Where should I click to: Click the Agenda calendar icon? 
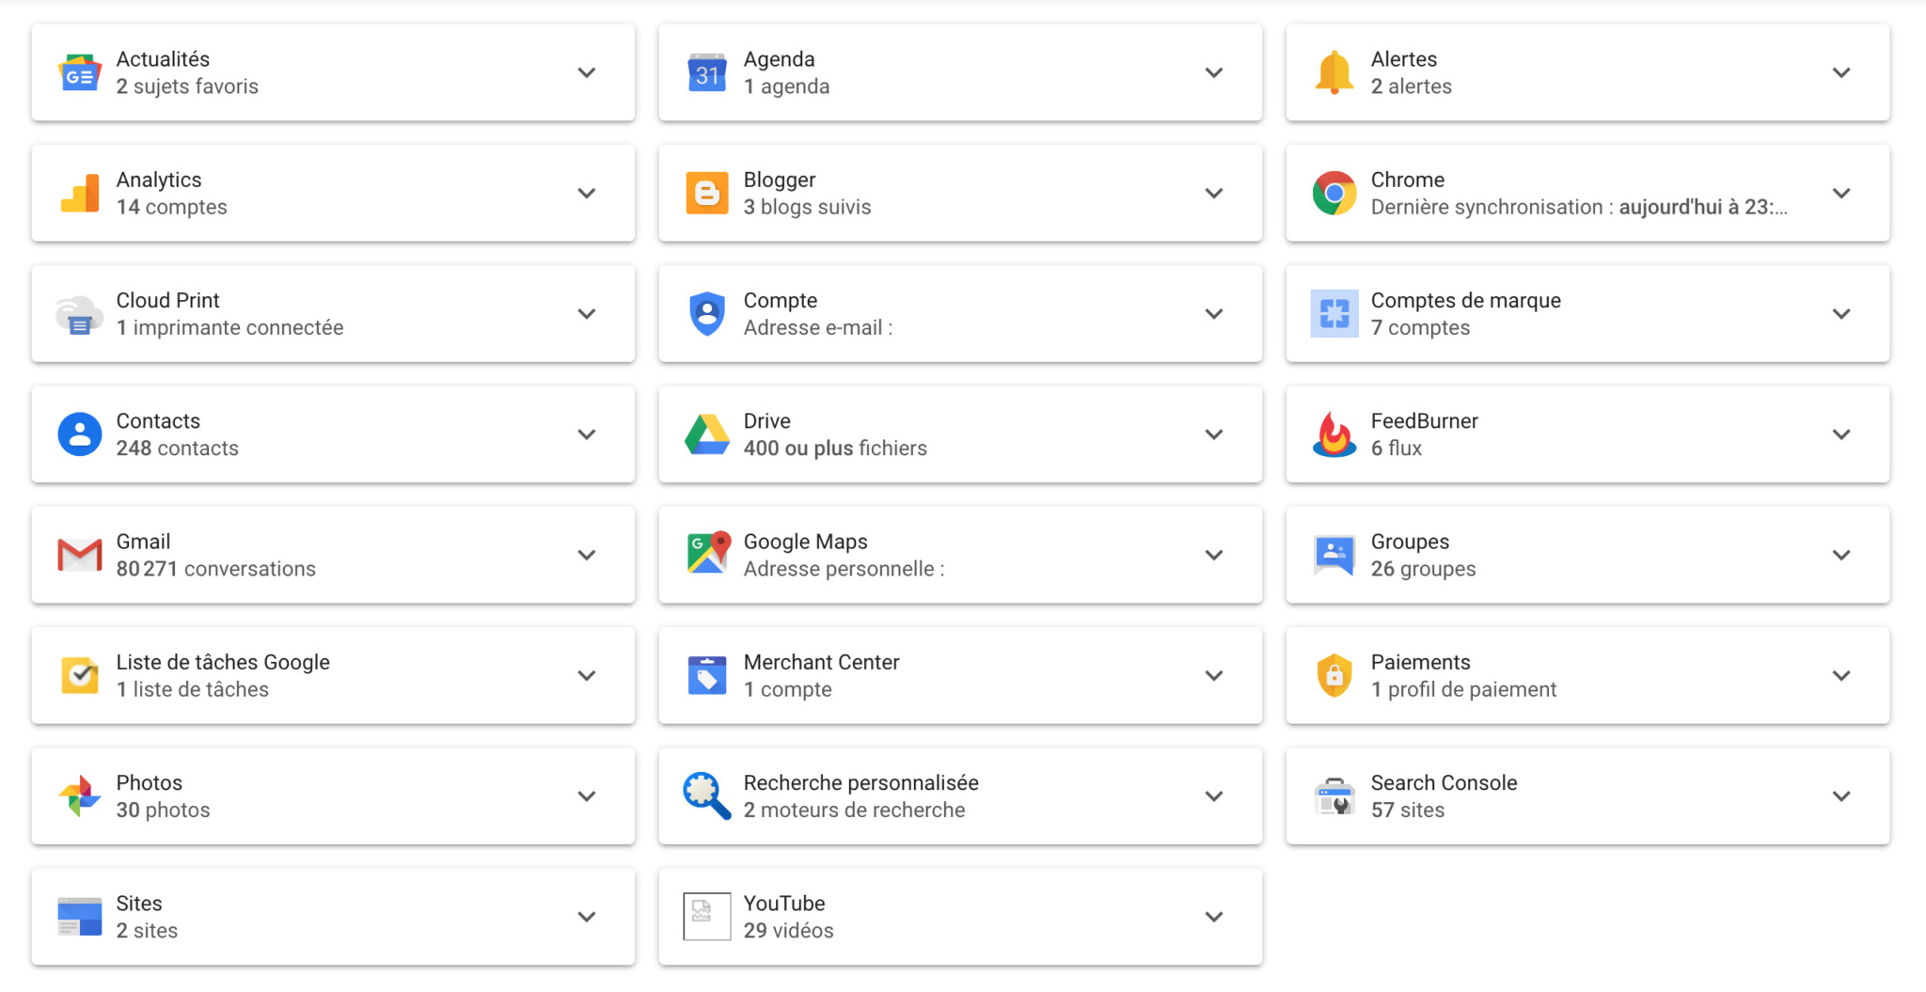tap(706, 73)
